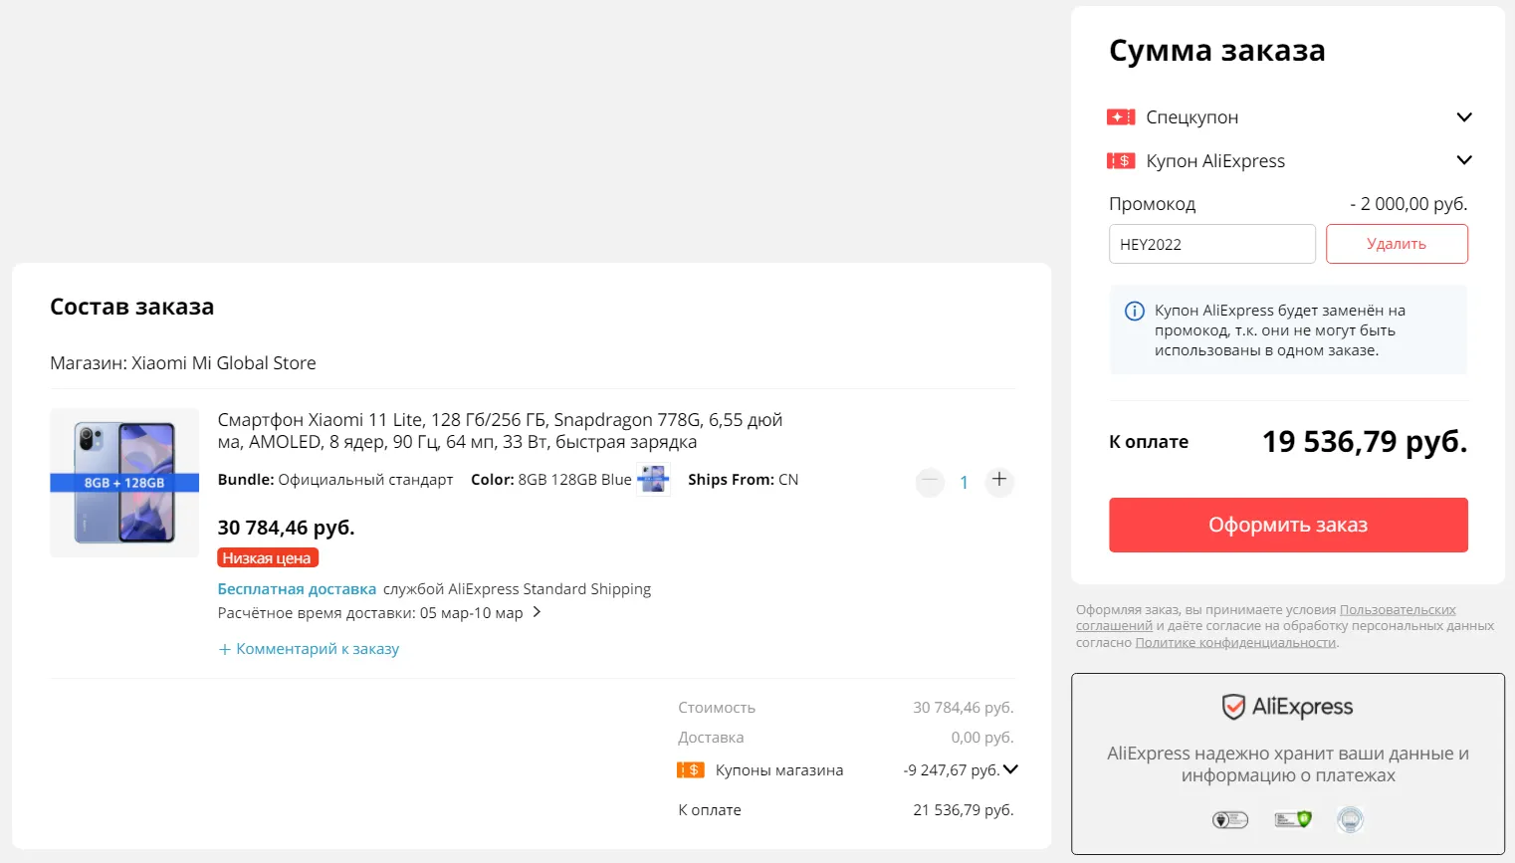This screenshot has height=863, width=1515.
Task: Click the AliExpress shield logo
Action: pyautogui.click(x=1233, y=707)
